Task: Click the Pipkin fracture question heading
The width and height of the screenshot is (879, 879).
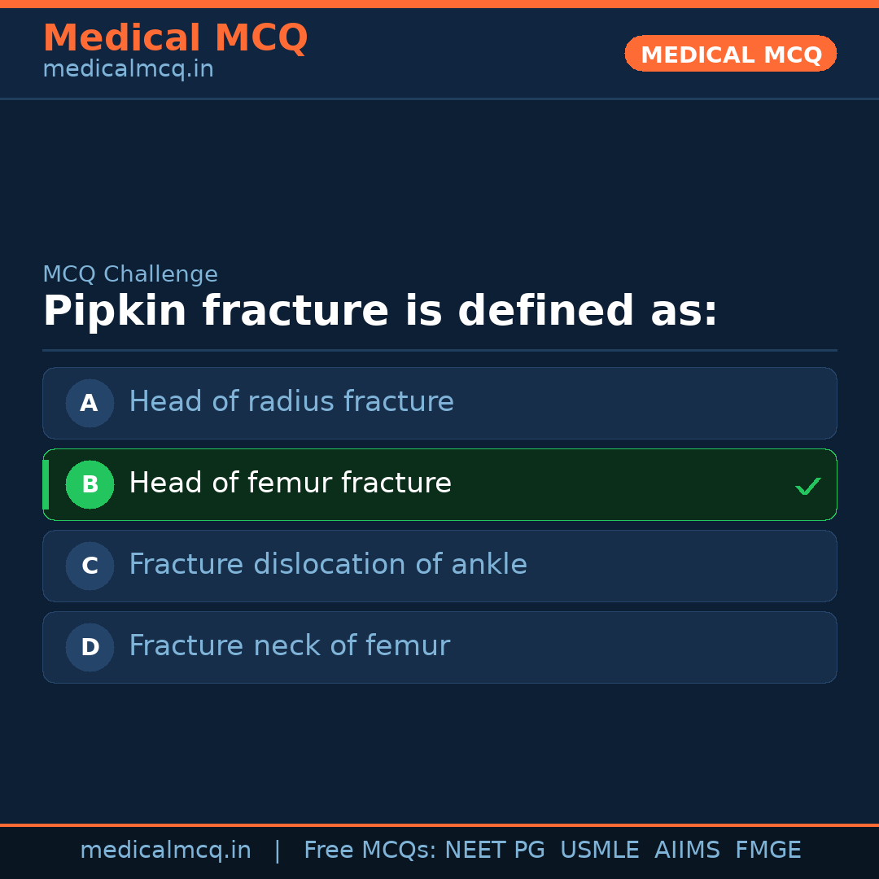Action: 380,312
